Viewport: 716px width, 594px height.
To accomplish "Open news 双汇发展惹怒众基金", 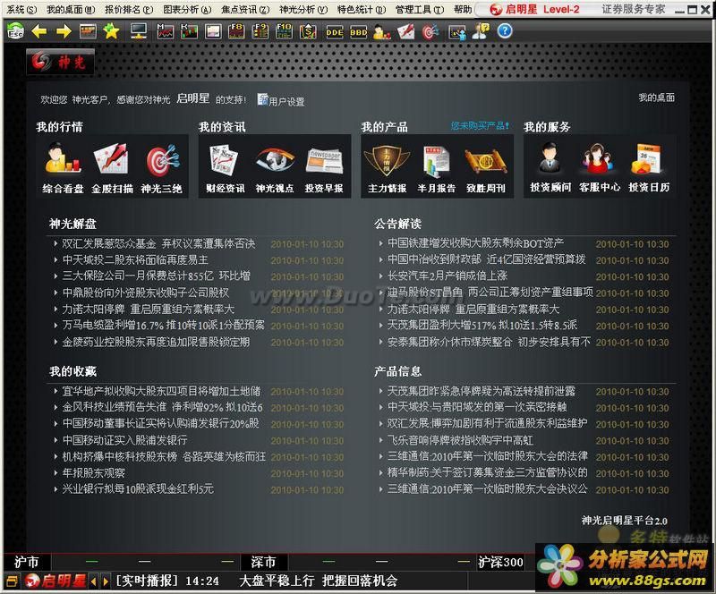I will pos(158,243).
